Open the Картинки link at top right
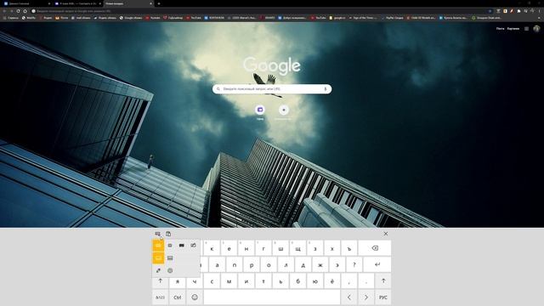Screen dimensions: 544x306 click(513, 29)
